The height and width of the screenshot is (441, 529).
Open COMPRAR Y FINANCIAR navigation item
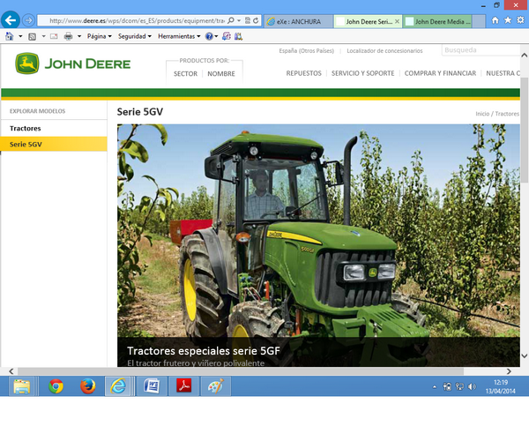440,73
